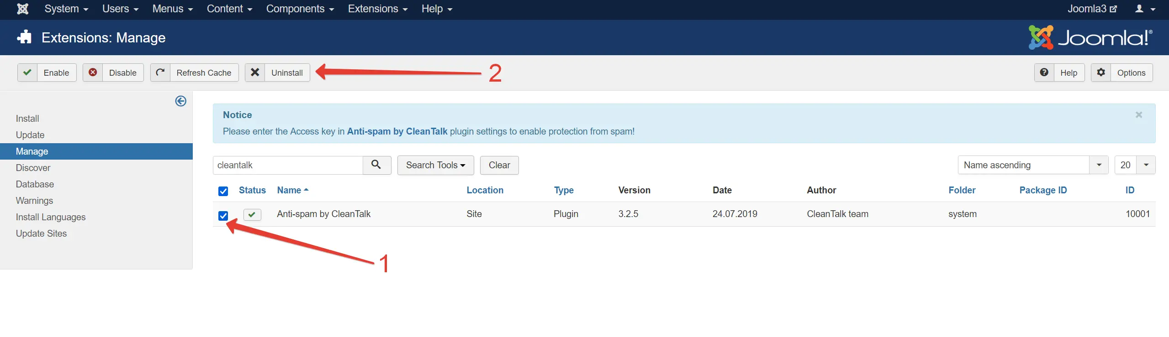Sort by Package ID column header
The height and width of the screenshot is (337, 1169).
(x=1043, y=190)
